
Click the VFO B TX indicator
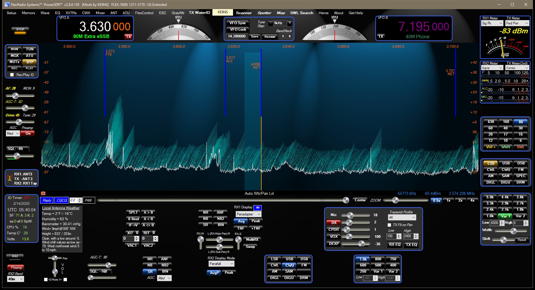(381, 37)
